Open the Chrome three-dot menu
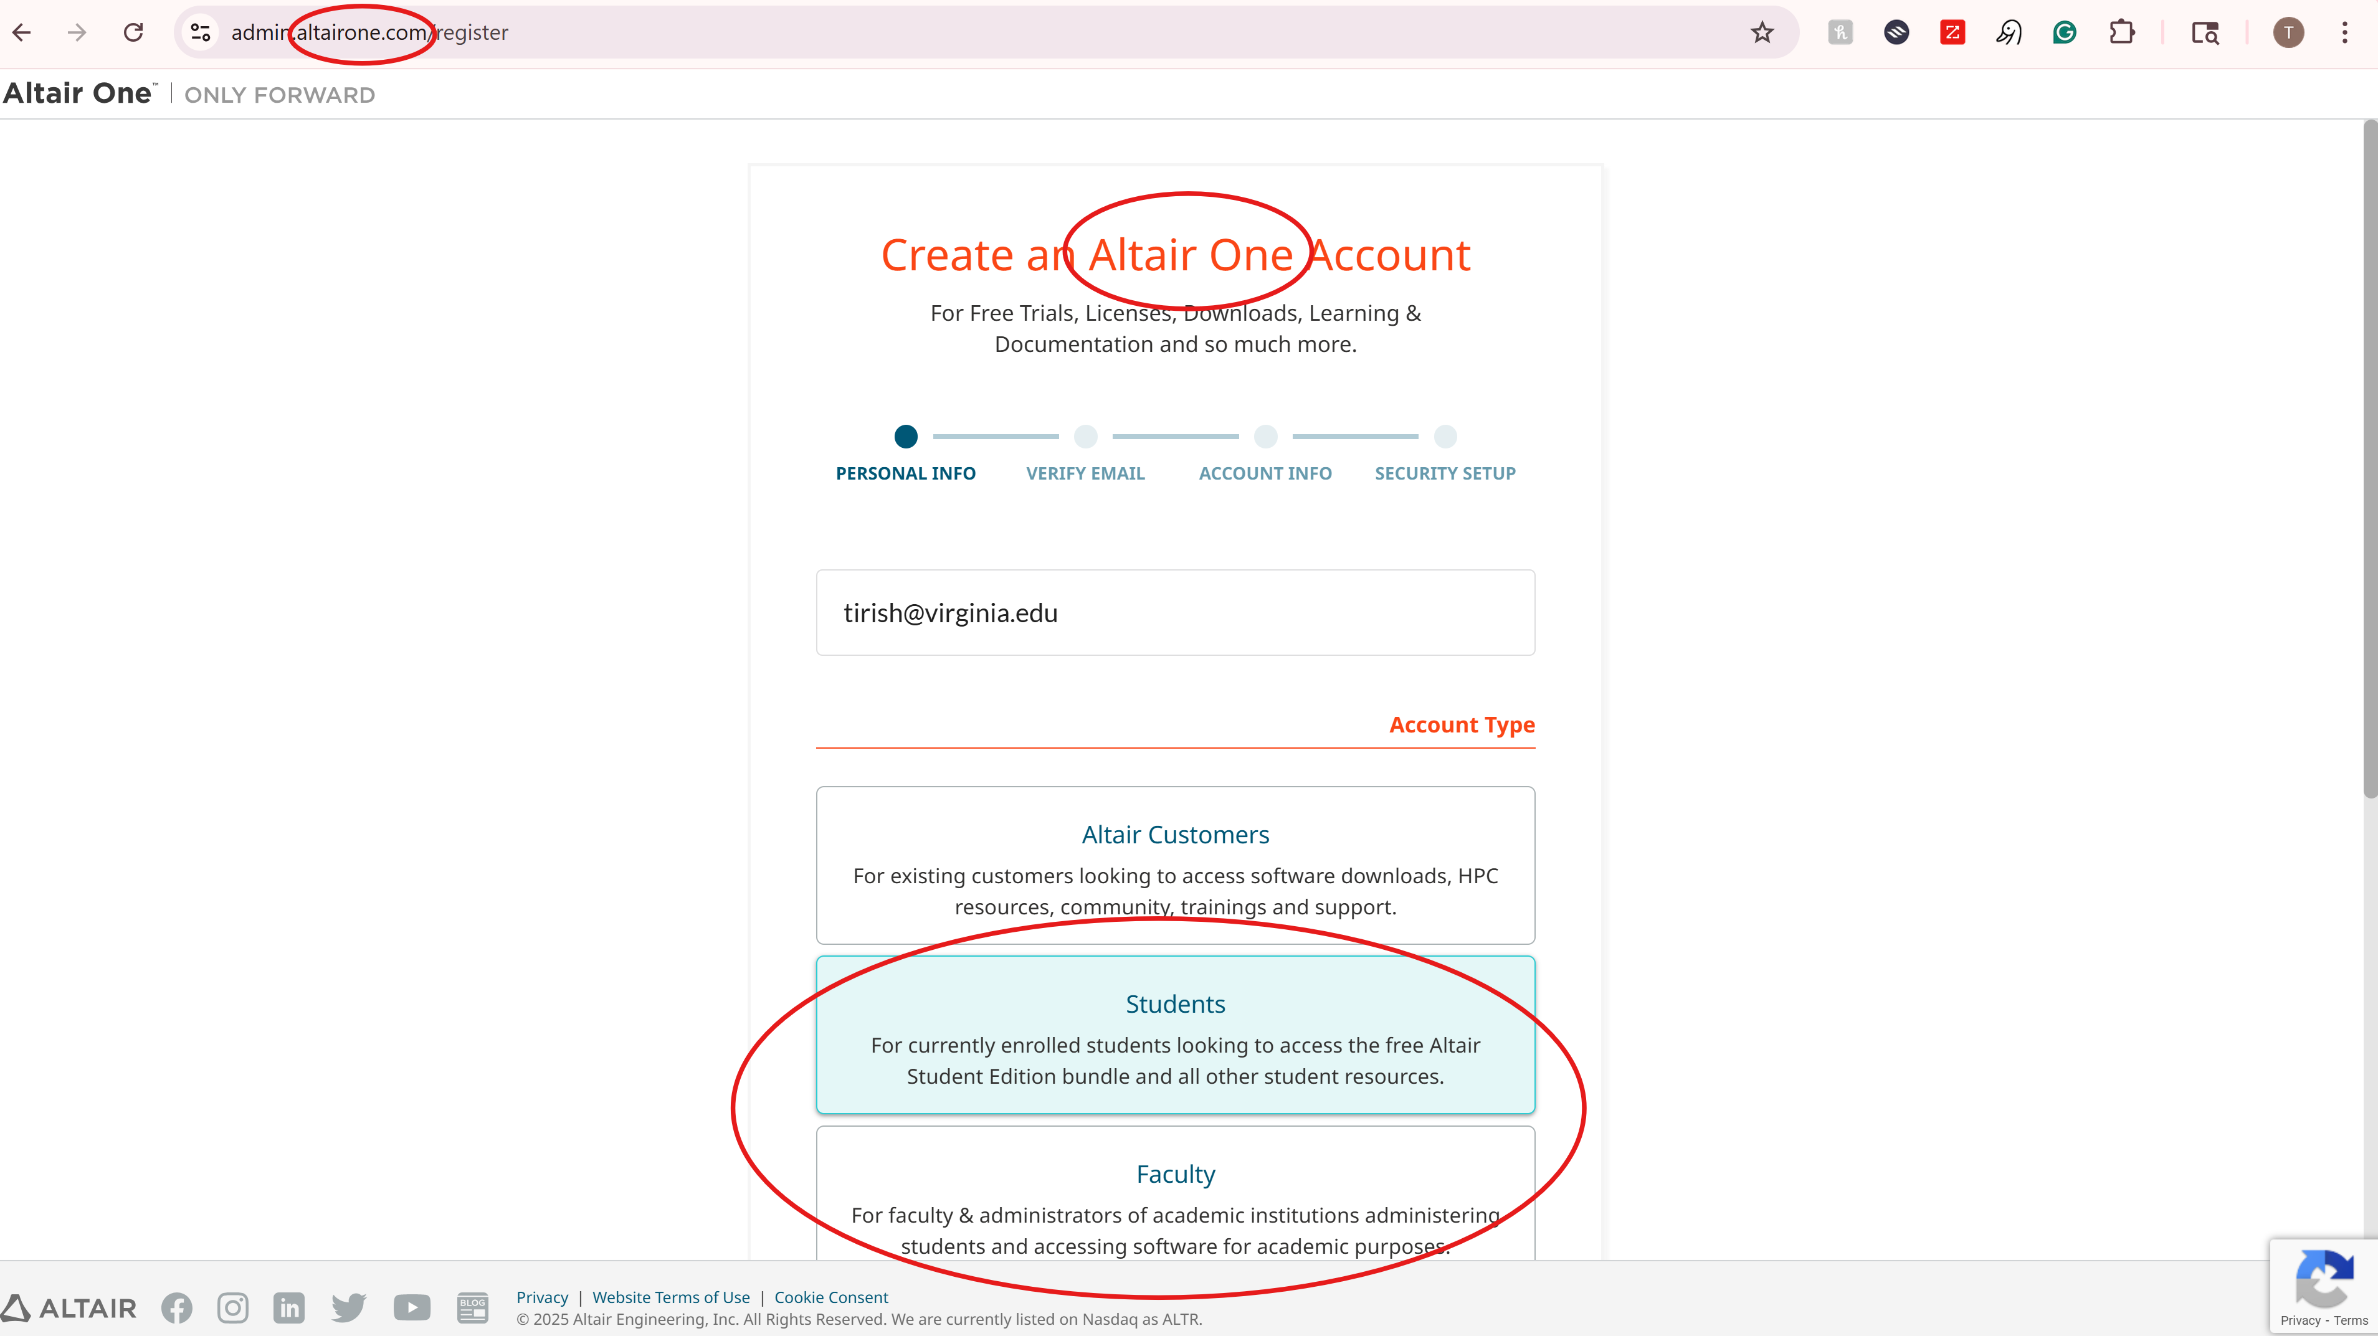 [x=2345, y=32]
